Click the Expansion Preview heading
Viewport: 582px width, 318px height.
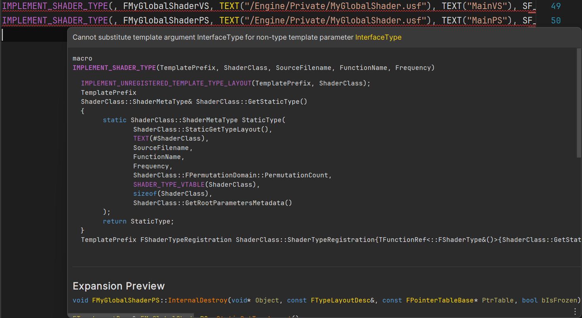pyautogui.click(x=118, y=286)
